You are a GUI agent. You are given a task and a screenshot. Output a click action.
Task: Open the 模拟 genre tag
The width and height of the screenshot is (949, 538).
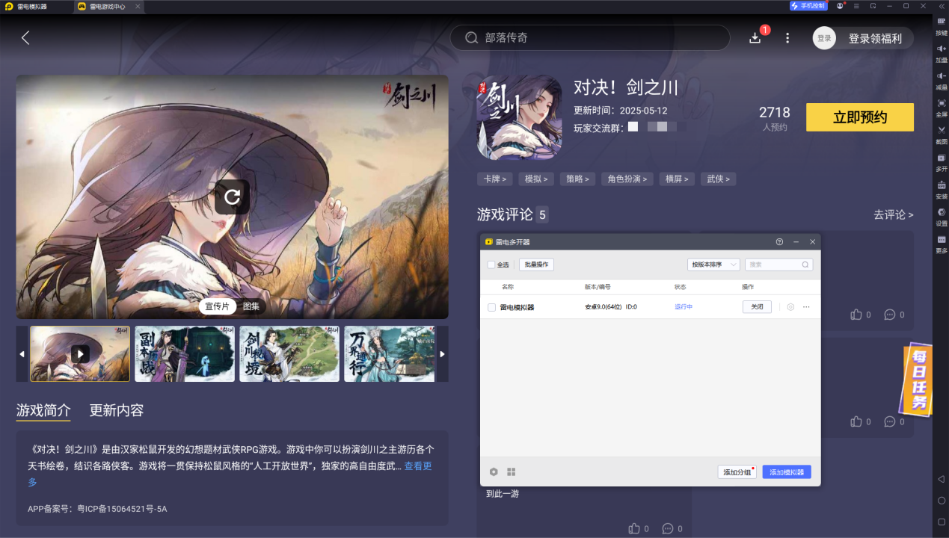(x=536, y=179)
